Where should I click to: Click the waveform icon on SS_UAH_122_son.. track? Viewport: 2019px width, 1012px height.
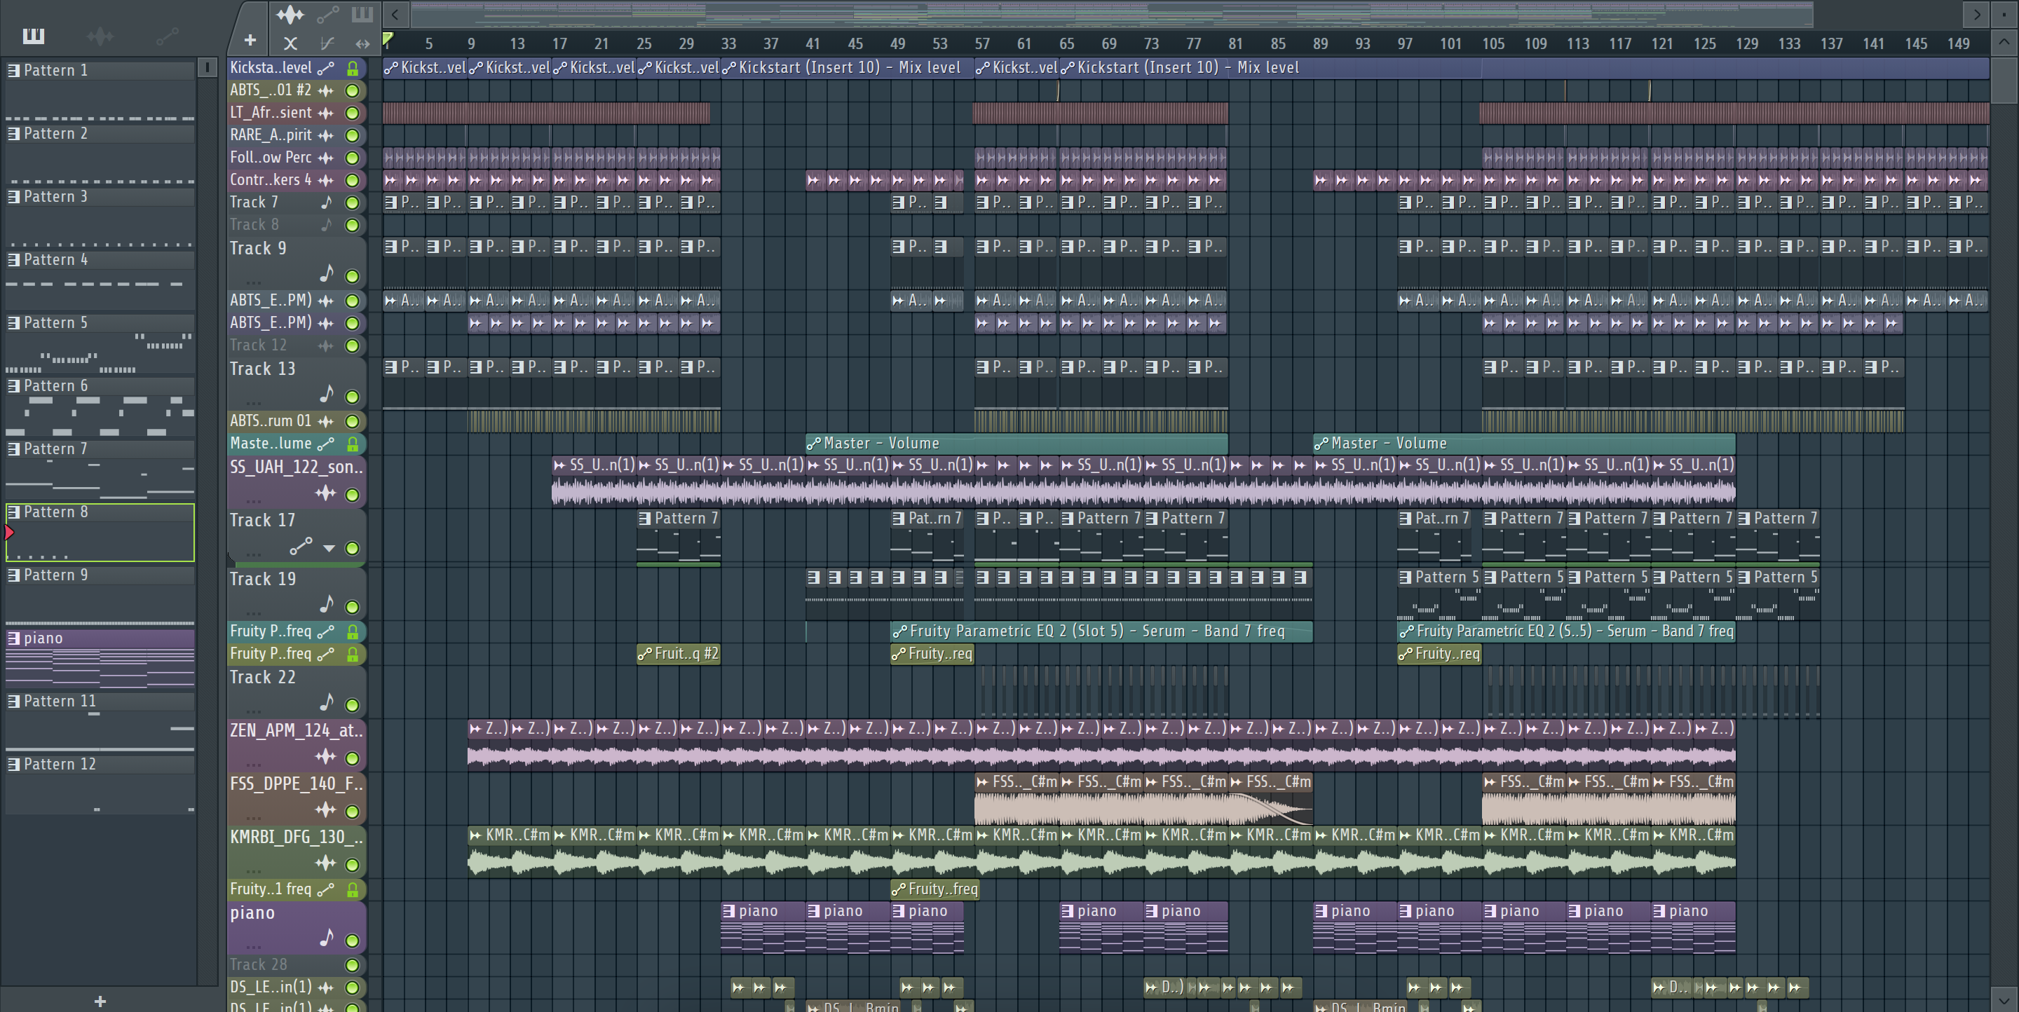[326, 493]
